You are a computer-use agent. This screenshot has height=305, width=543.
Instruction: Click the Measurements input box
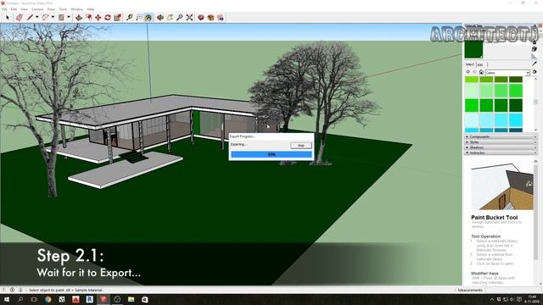click(x=513, y=290)
